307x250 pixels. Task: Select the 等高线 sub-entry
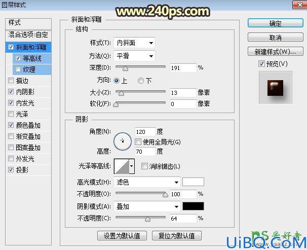point(32,58)
